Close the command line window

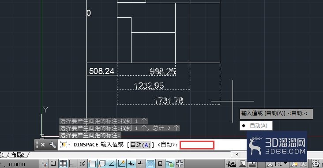[x=43, y=145]
